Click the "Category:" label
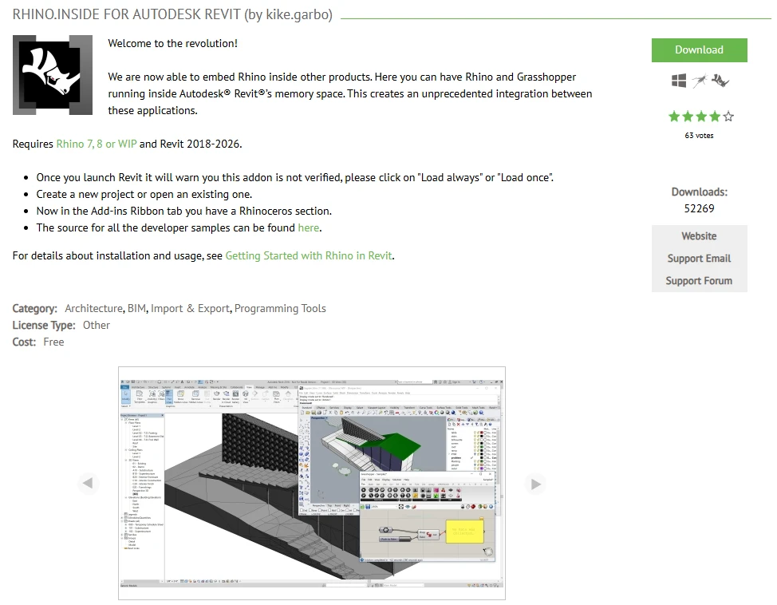The image size is (777, 605). point(34,308)
